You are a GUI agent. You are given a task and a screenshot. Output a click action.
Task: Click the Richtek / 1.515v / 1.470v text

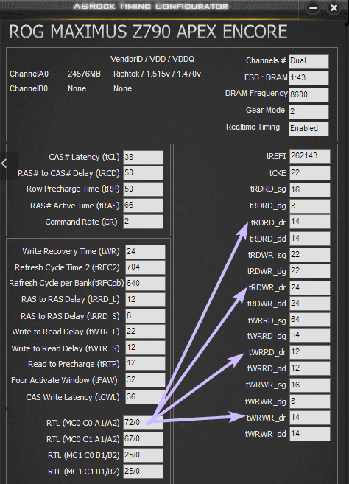click(x=157, y=74)
